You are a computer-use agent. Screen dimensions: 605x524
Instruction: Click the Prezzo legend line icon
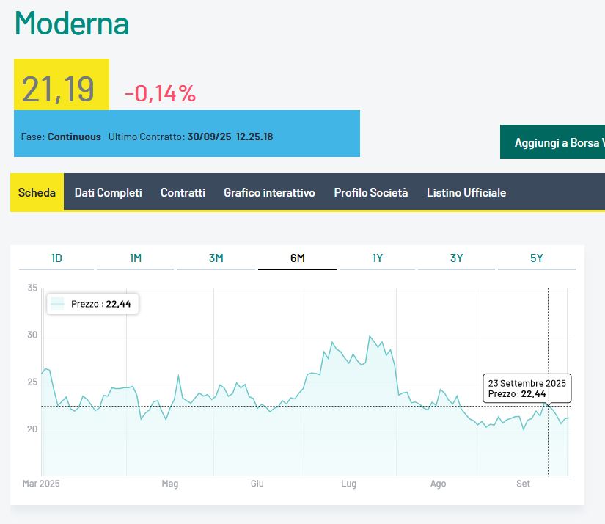tap(58, 304)
